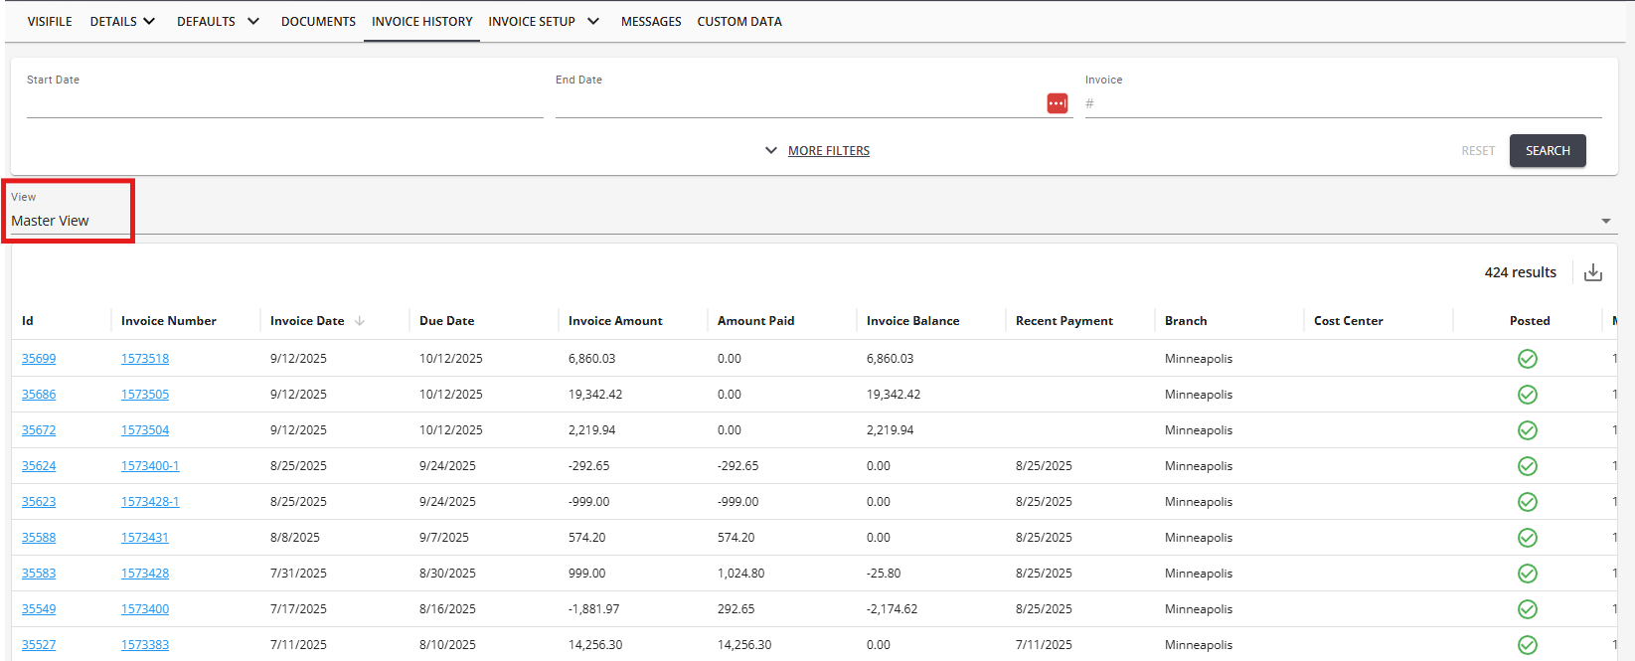Viewport: 1635px width, 661px height.
Task: Sort by Recent Payment column header
Action: coord(1064,321)
